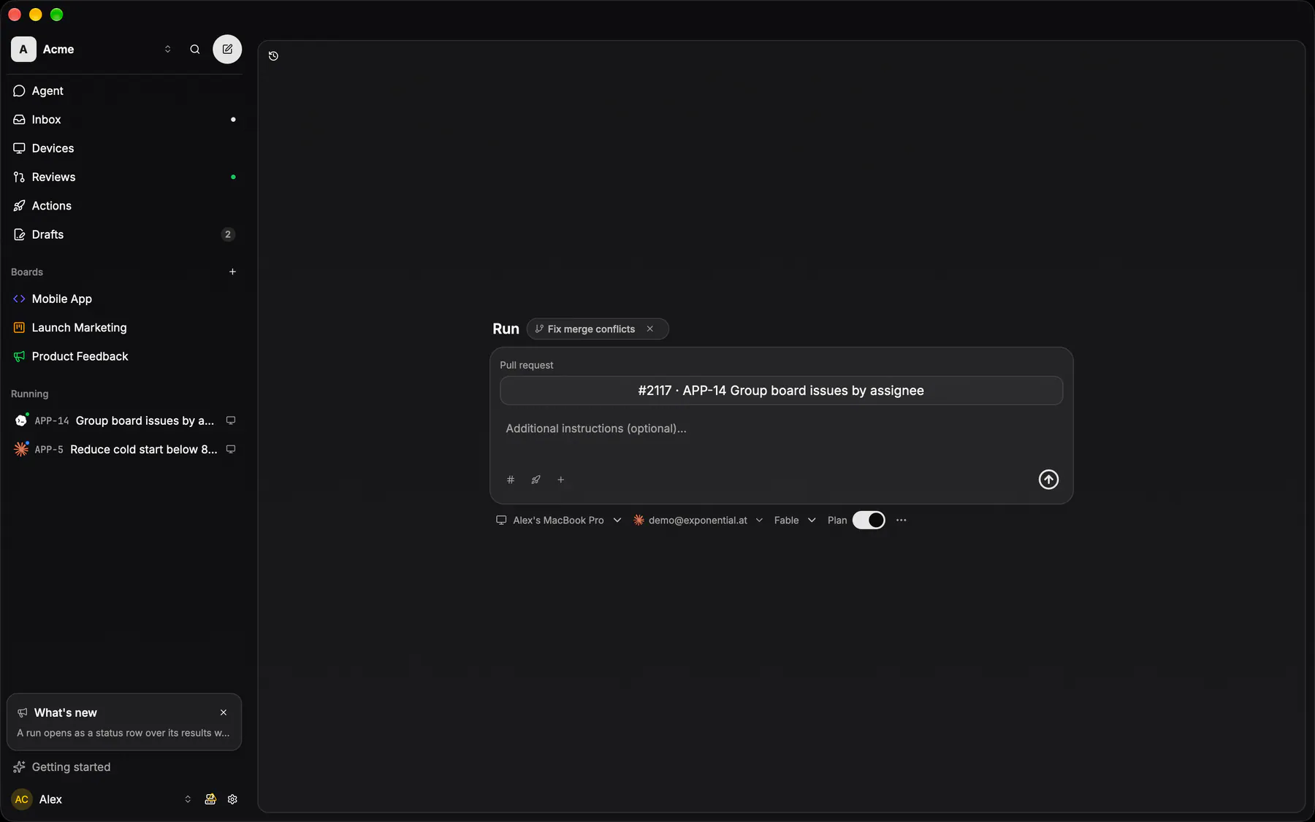Viewport: 1315px width, 822px height.
Task: Submit the run with the up arrow button
Action: tap(1048, 480)
